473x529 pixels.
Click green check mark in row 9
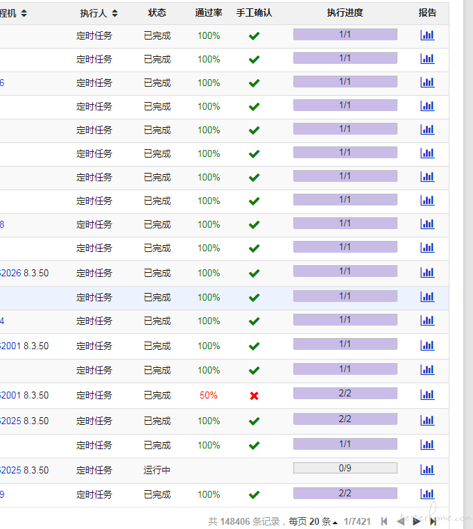tap(255, 494)
